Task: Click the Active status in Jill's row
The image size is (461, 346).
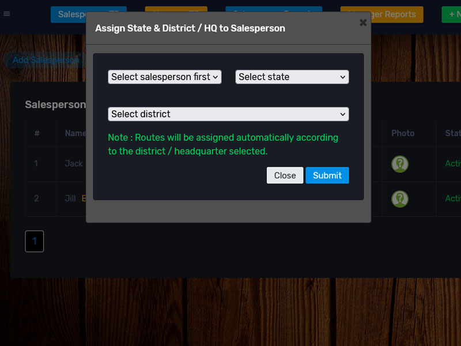Action: (453, 198)
